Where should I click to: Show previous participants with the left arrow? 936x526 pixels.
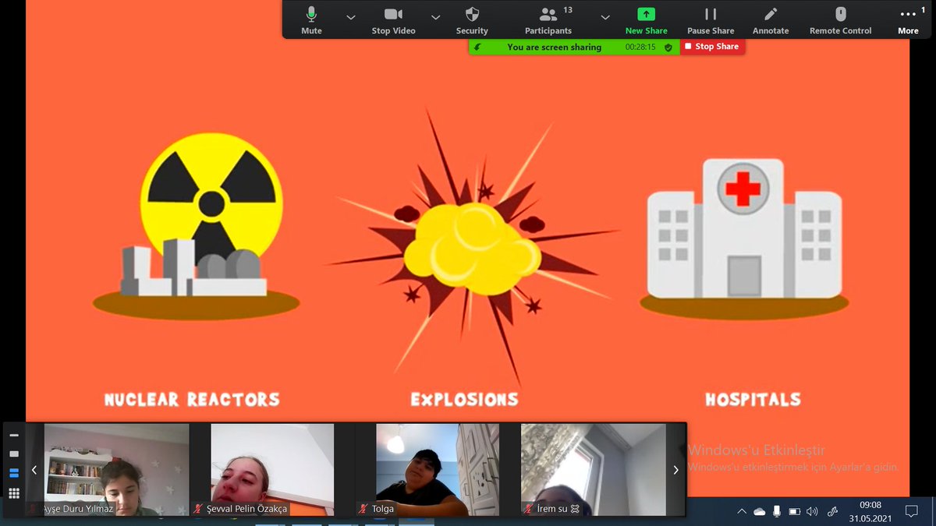point(34,470)
